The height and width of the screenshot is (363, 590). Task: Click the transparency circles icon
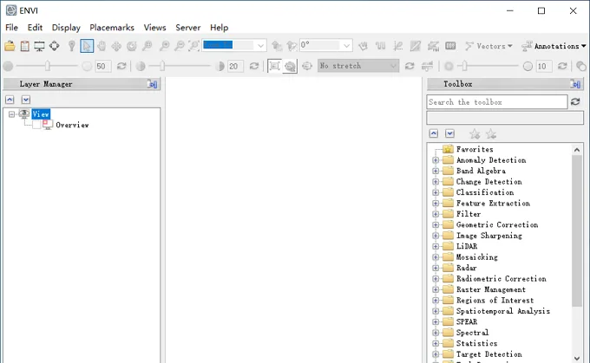(581, 66)
